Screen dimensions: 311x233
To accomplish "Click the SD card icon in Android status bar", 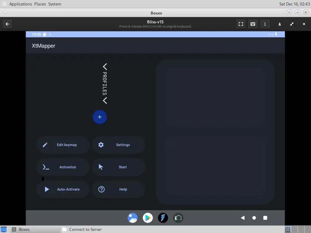I will click(45, 34).
